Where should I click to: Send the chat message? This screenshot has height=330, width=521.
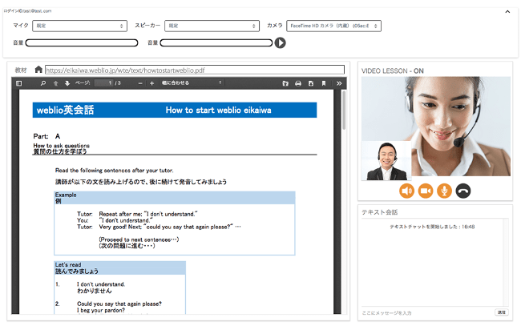[502, 312]
